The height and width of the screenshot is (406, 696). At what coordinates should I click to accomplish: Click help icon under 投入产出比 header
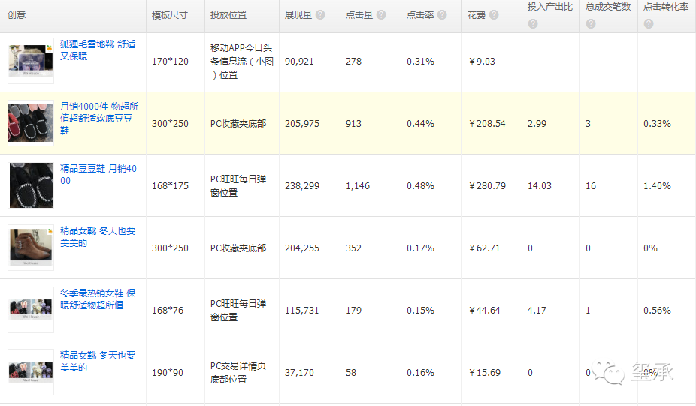533,23
